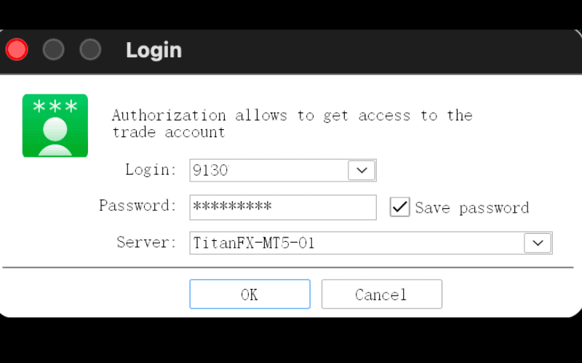Image resolution: width=582 pixels, height=363 pixels.
Task: Click the Save password label text
Action: pyautogui.click(x=471, y=208)
